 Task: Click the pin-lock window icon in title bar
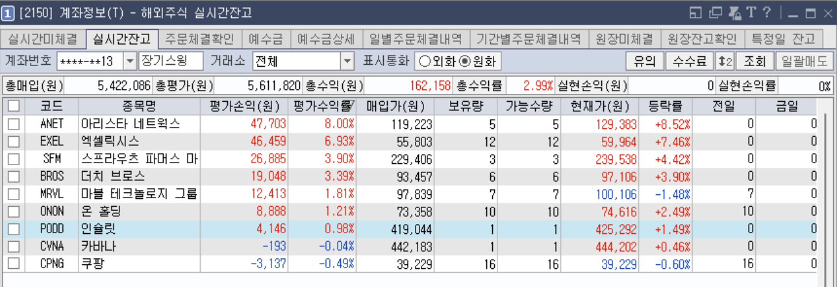(x=735, y=12)
